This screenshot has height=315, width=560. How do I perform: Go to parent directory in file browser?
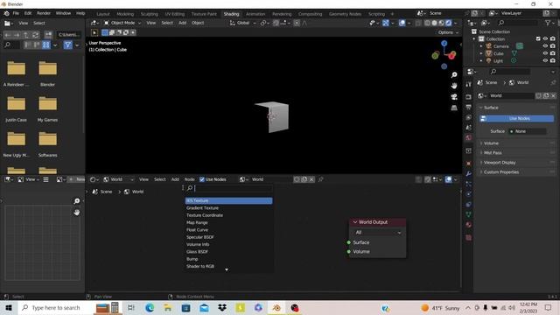(x=26, y=35)
